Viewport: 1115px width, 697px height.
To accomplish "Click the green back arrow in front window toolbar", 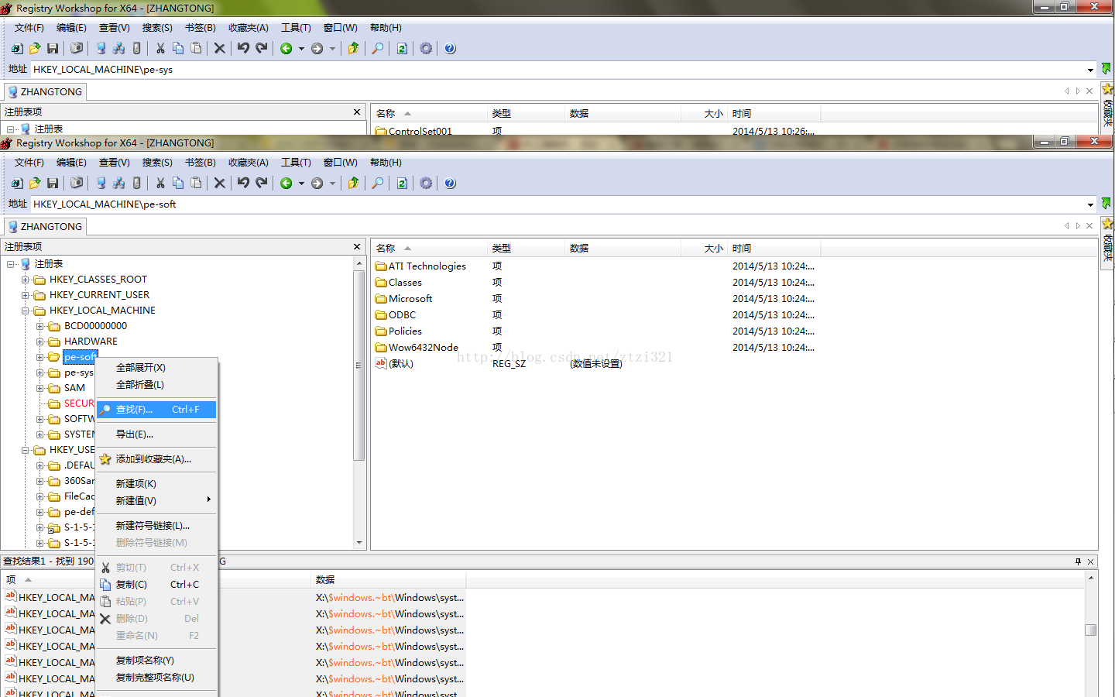I will tap(286, 183).
